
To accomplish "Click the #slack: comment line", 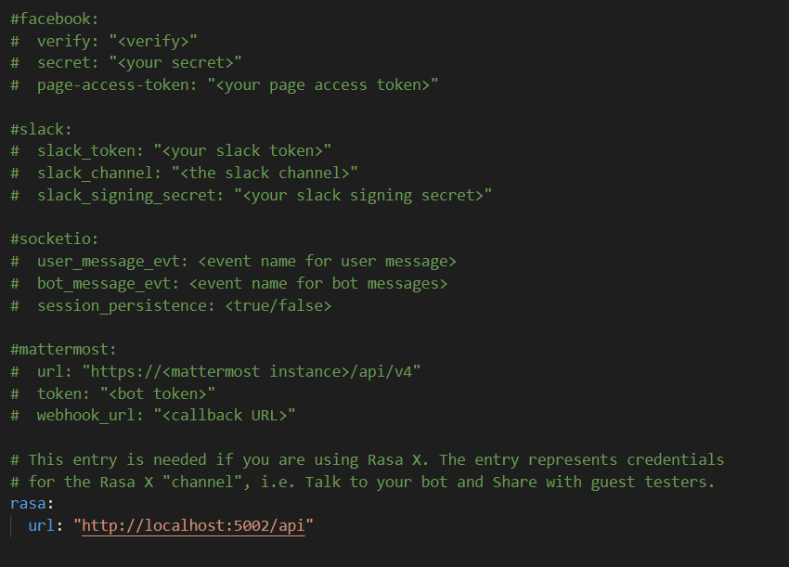I will coord(41,129).
